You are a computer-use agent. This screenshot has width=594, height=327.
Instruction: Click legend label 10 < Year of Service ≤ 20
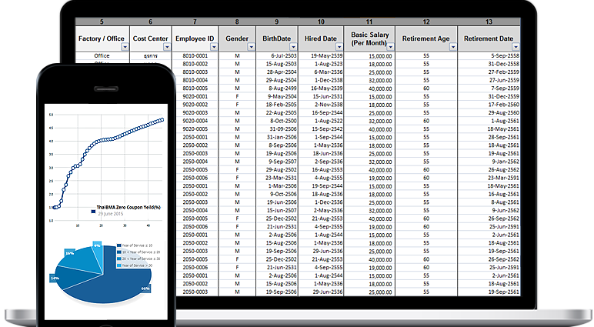pyautogui.click(x=141, y=252)
